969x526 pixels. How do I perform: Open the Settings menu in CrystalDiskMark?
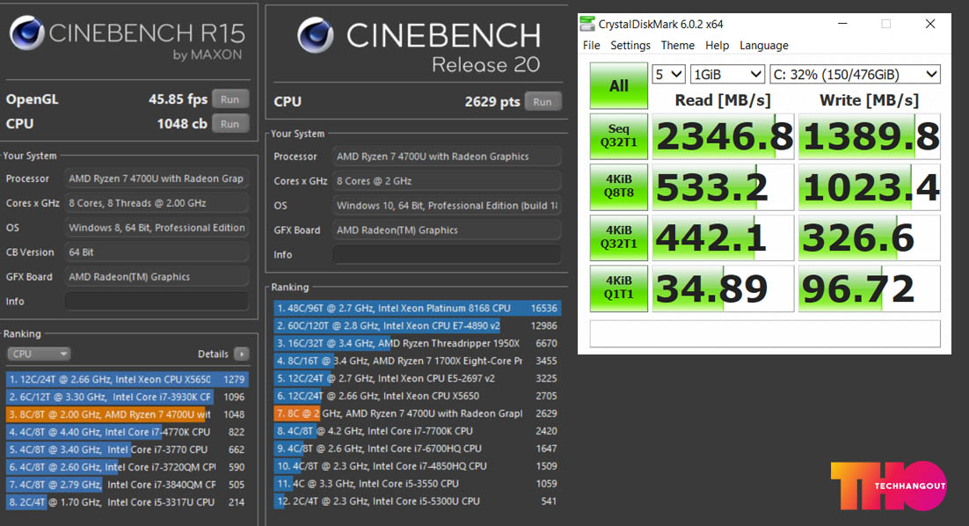pos(630,45)
